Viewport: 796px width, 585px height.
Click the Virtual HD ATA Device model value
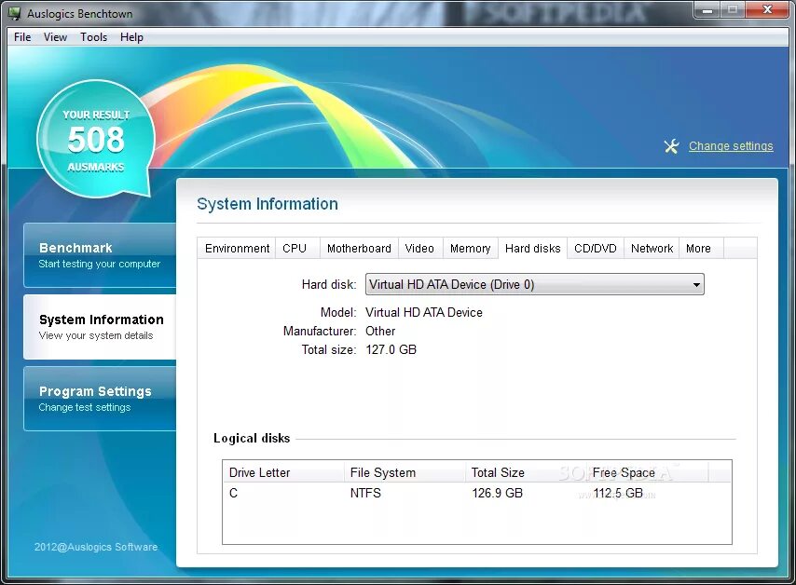[x=424, y=313]
